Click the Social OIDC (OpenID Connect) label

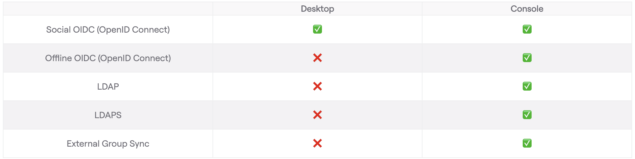[x=108, y=29]
